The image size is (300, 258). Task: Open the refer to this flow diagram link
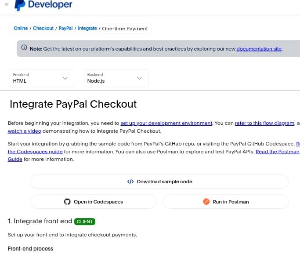click(x=264, y=123)
